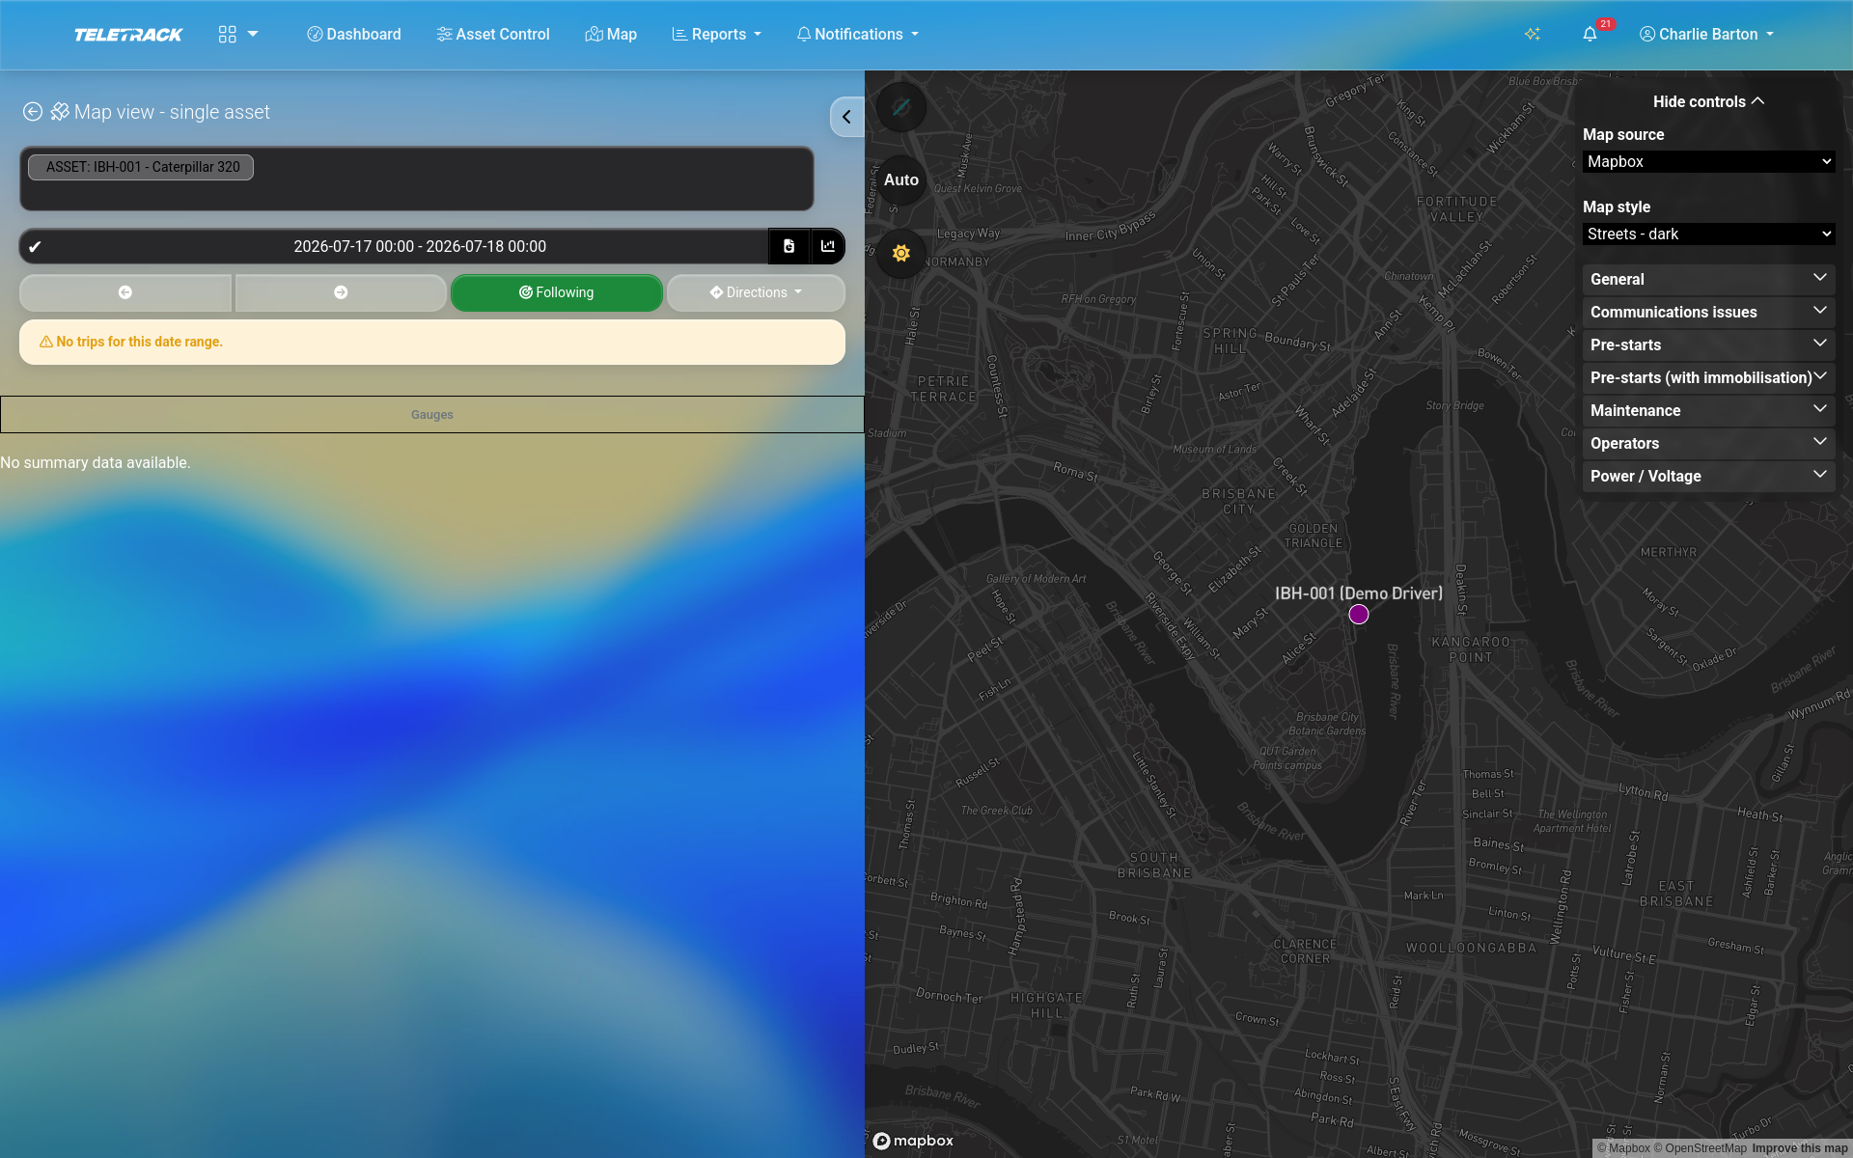Viewport: 1853px width, 1158px height.
Task: Go to Dashboard page
Action: click(x=354, y=35)
